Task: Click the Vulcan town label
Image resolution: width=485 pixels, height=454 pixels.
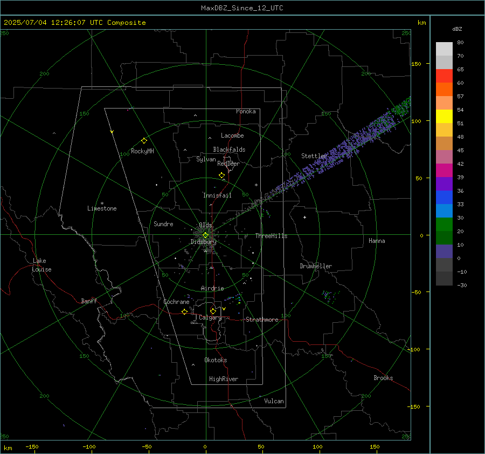Action: pyautogui.click(x=274, y=401)
